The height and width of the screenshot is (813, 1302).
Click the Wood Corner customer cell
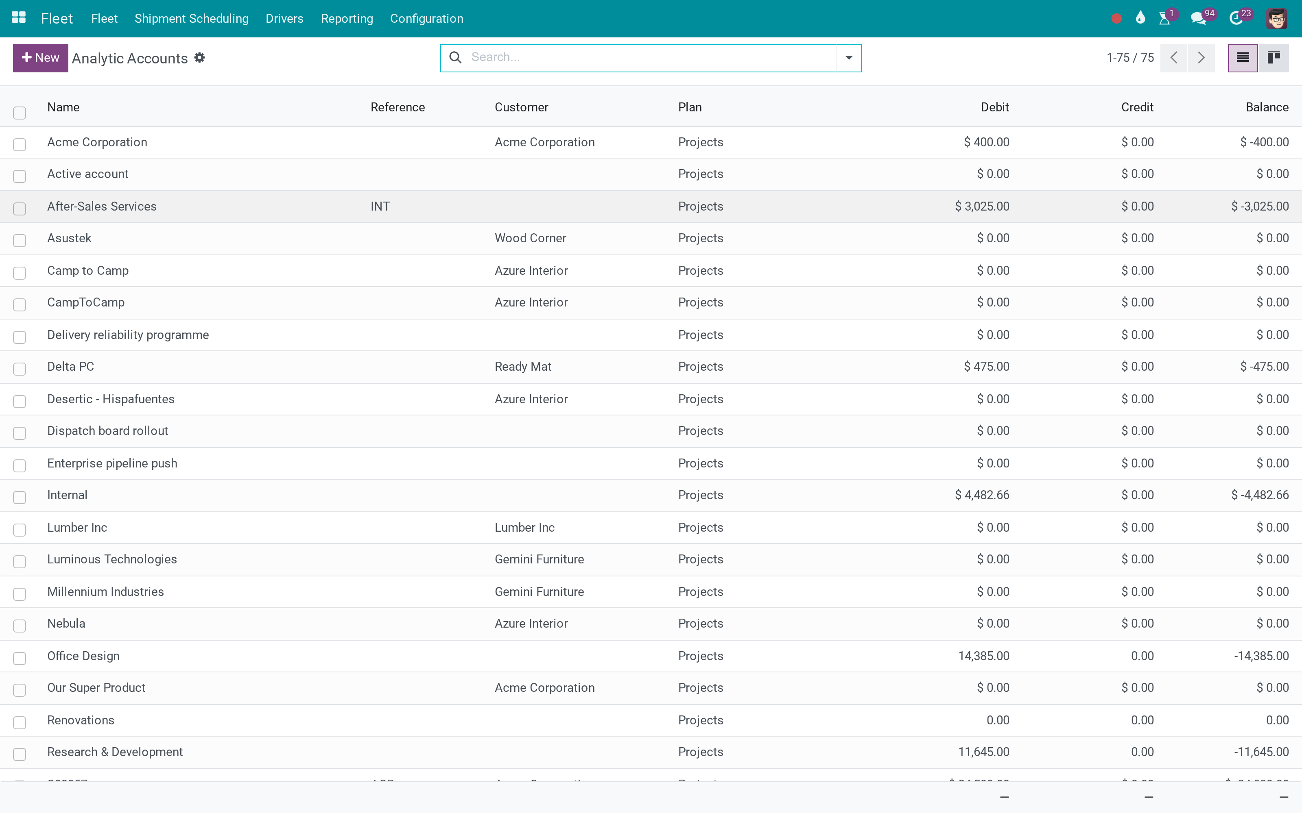(x=530, y=238)
